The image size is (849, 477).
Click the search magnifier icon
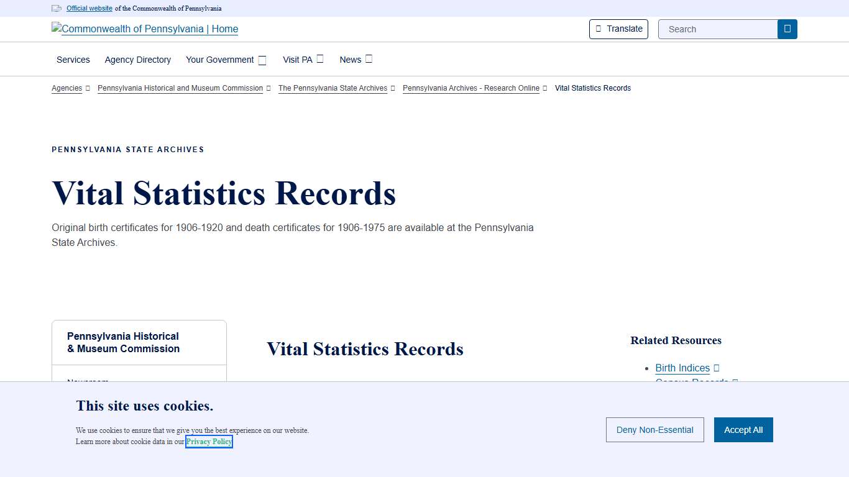coord(787,29)
